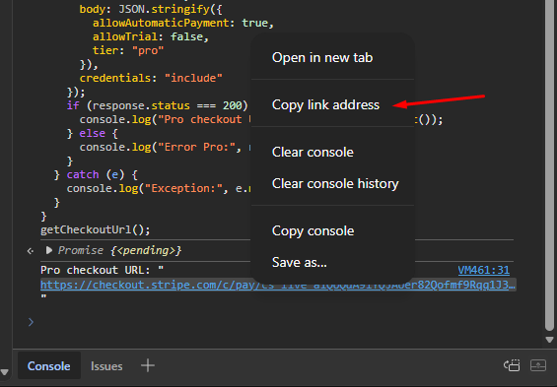Viewport: 557px width, 387px height.
Task: Open the Issues drawer tab
Action: (x=106, y=365)
